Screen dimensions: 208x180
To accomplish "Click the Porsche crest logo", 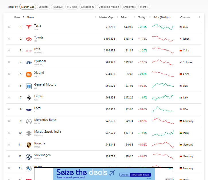I will (x=29, y=145).
